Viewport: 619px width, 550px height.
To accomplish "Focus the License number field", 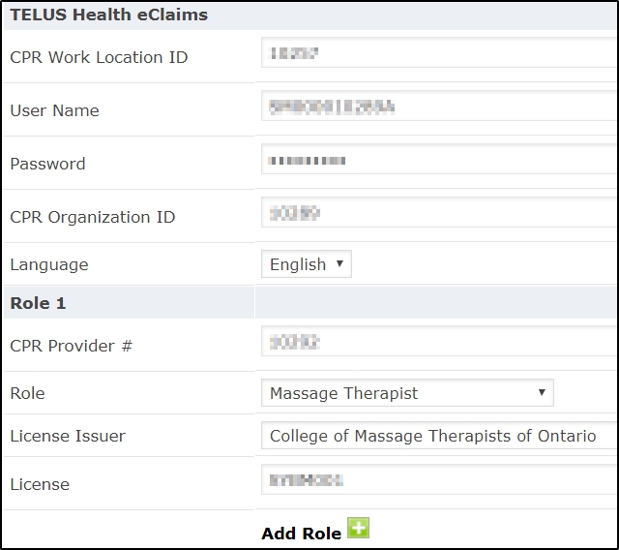I will pos(439,479).
